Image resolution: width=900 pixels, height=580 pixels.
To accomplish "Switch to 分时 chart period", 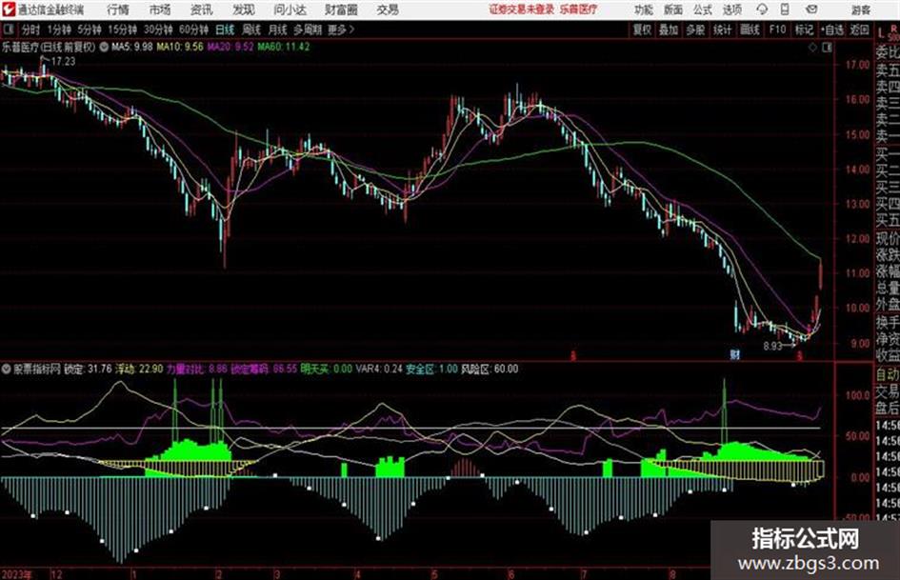I will tap(31, 30).
